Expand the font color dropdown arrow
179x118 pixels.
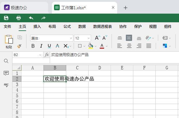107,46
